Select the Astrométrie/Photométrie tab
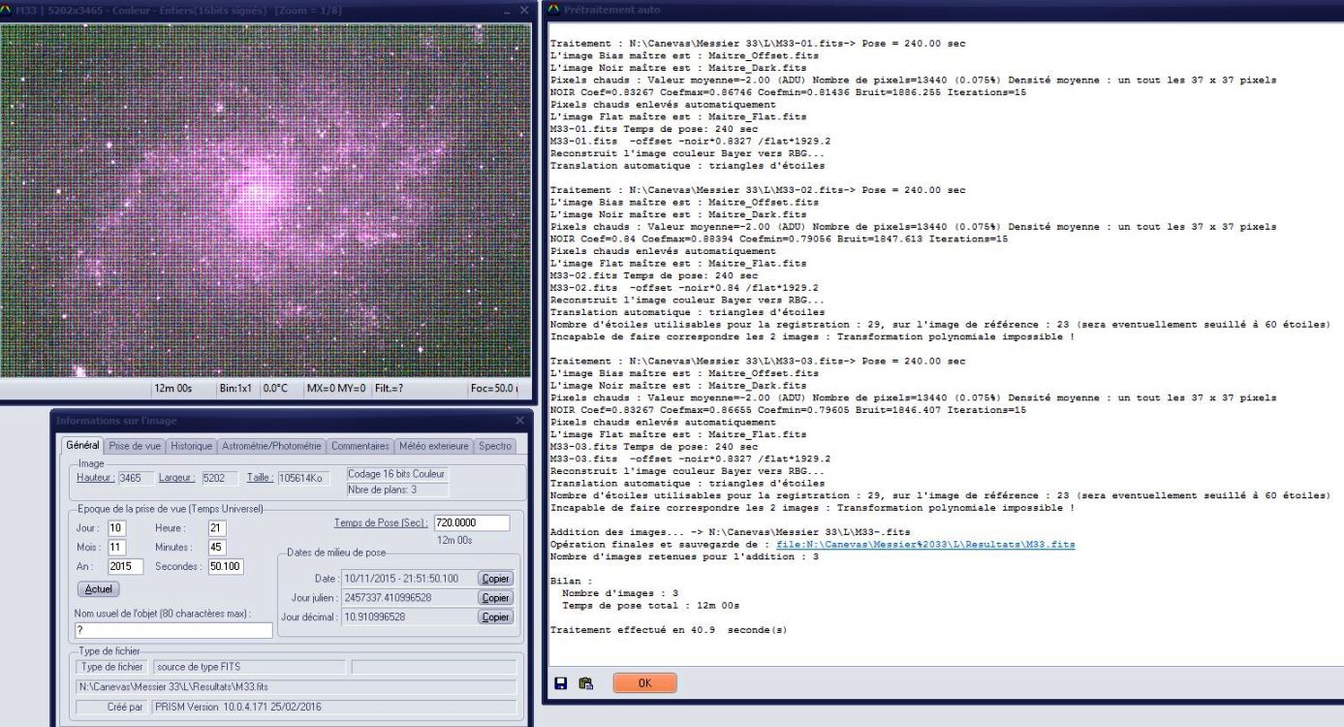 coord(271,447)
